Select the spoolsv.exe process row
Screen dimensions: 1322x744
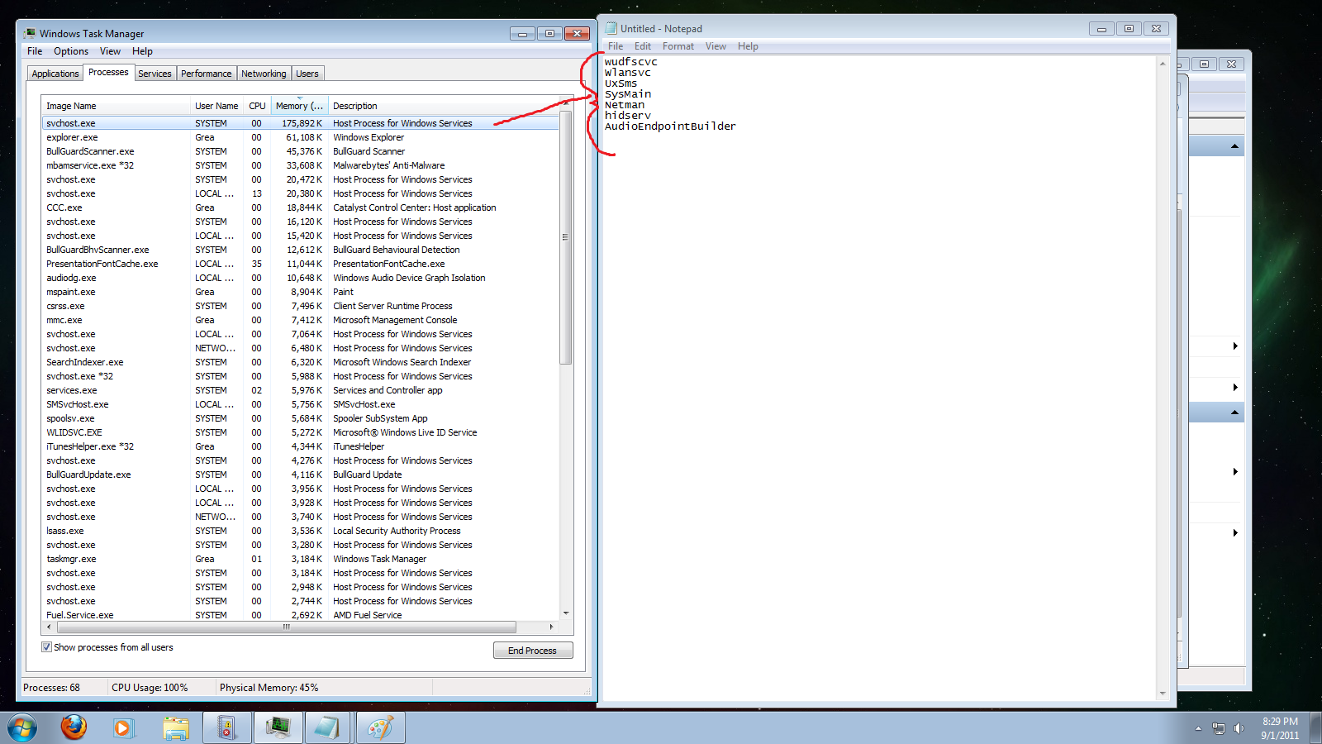tap(301, 418)
